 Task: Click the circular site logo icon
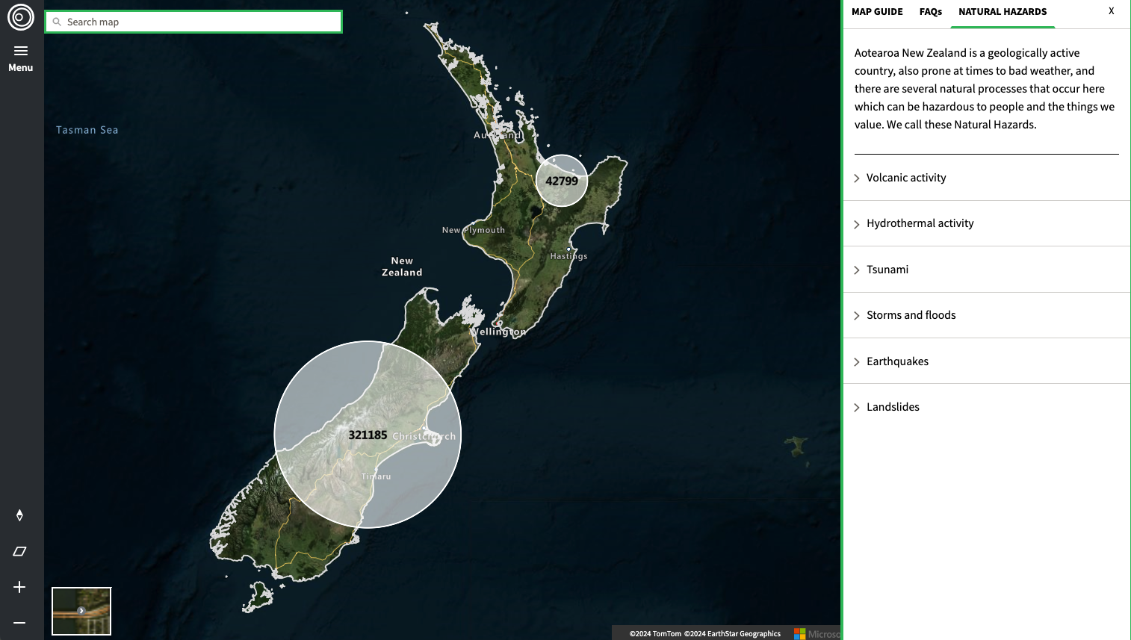pos(21,17)
